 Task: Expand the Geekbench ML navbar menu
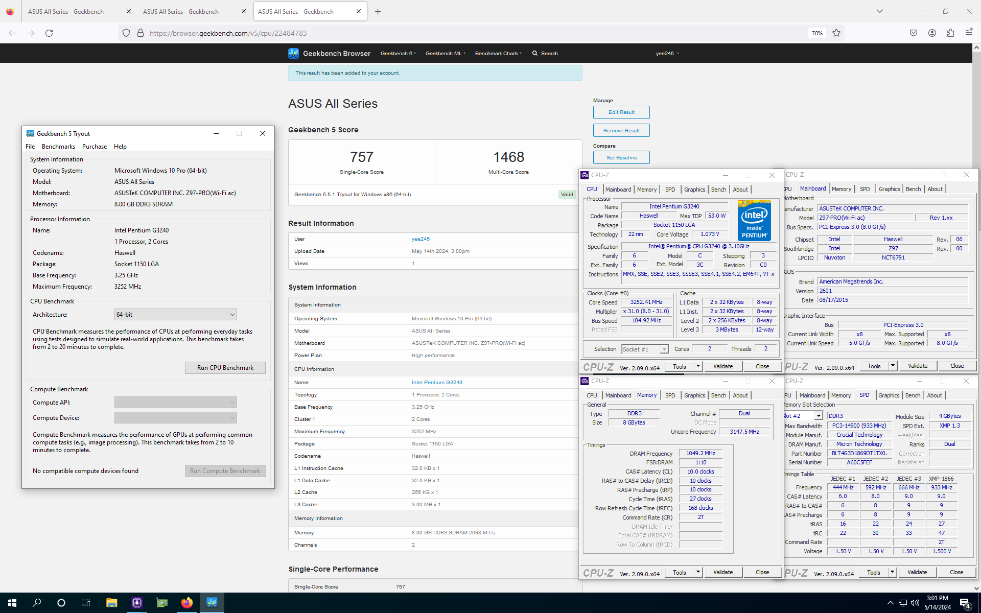point(445,53)
